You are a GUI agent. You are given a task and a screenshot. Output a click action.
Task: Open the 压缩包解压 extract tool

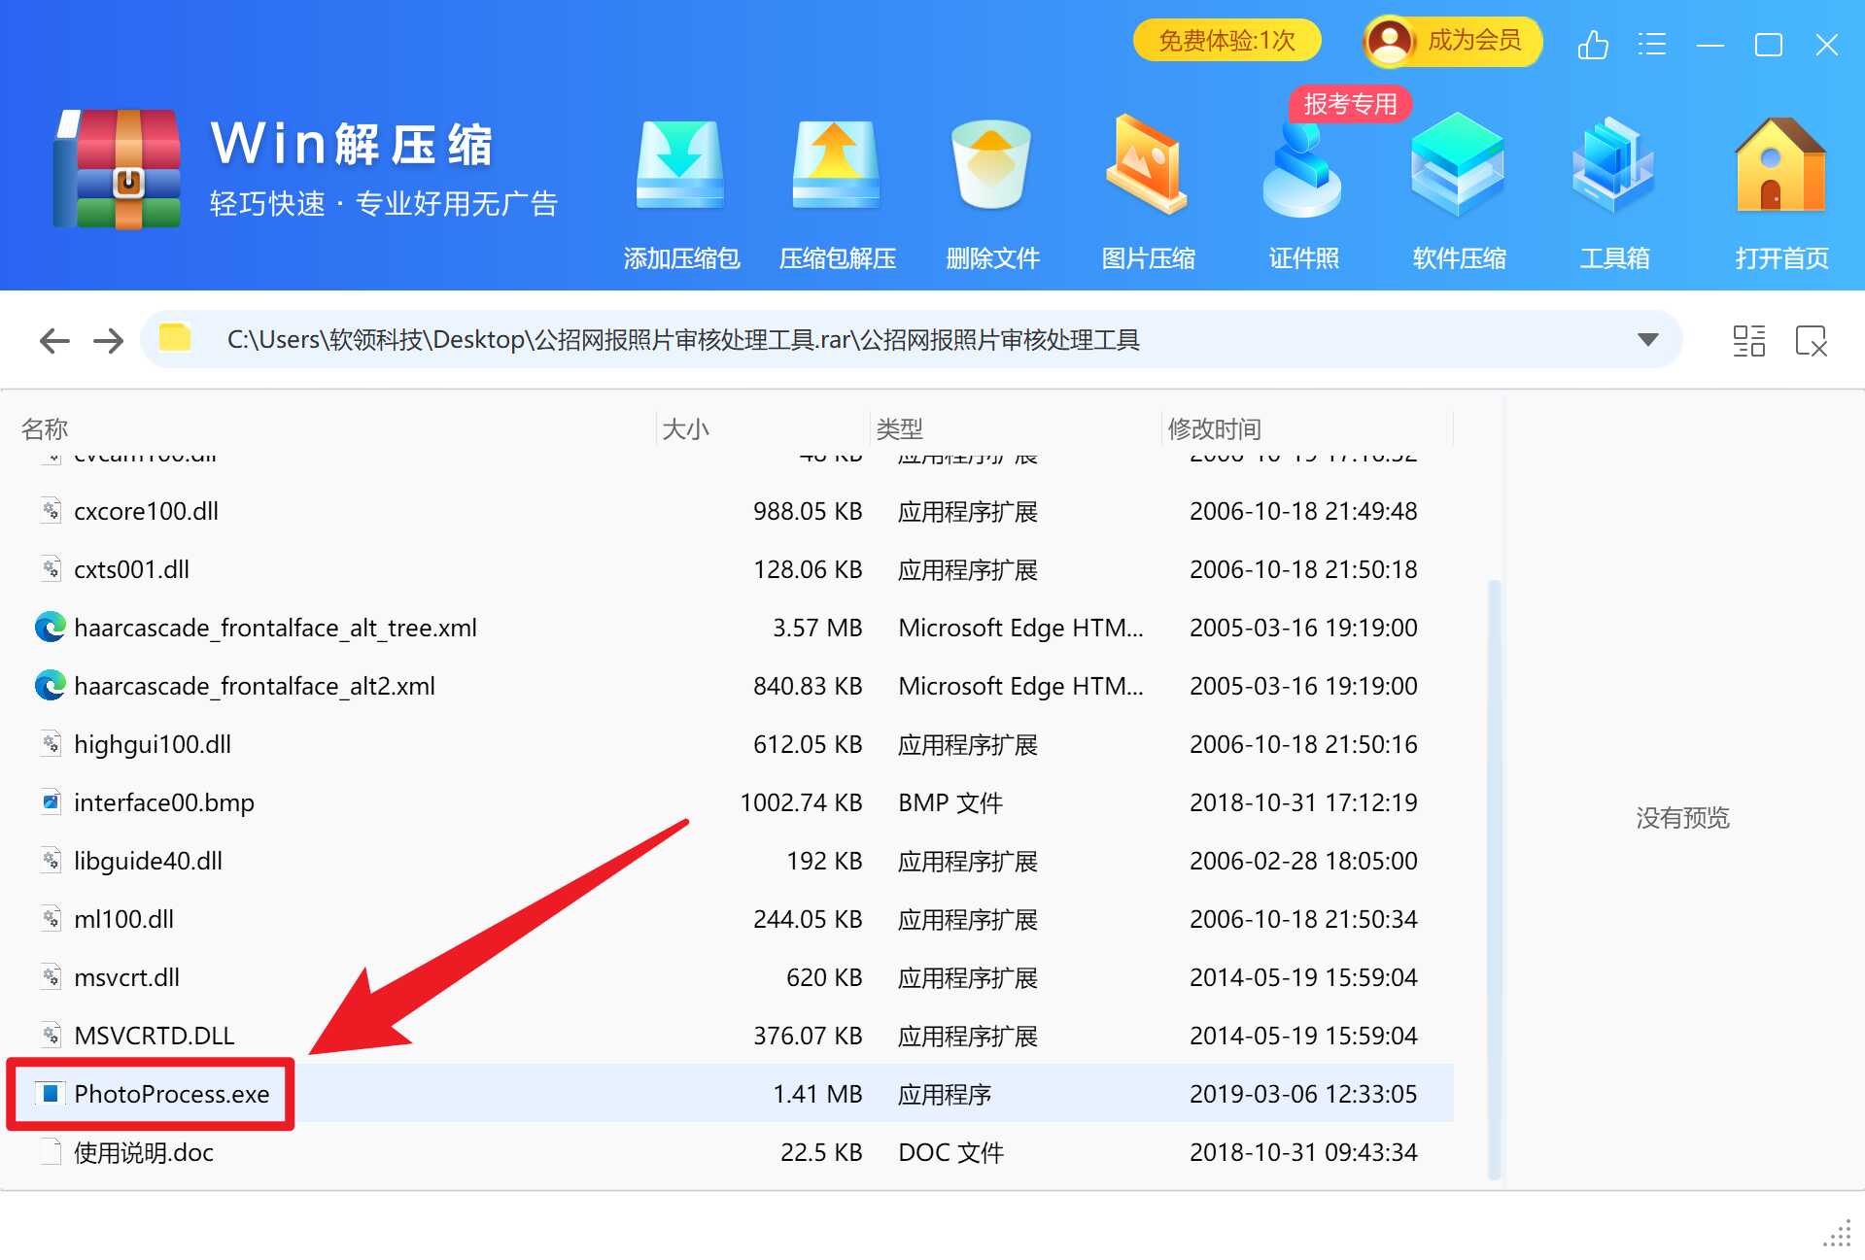click(x=837, y=194)
